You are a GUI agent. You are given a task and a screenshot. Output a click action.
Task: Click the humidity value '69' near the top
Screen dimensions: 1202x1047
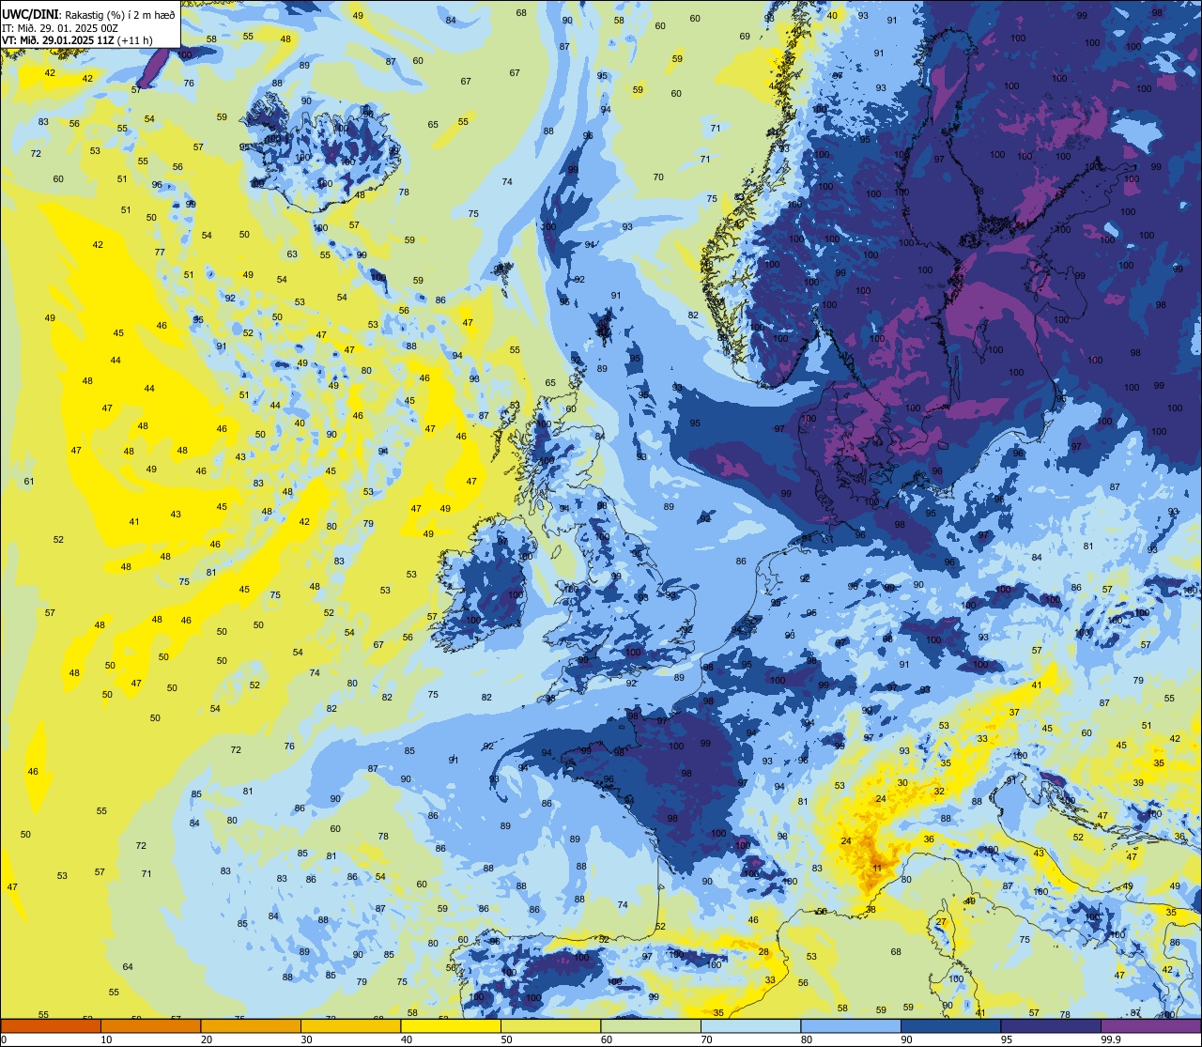pyautogui.click(x=745, y=36)
